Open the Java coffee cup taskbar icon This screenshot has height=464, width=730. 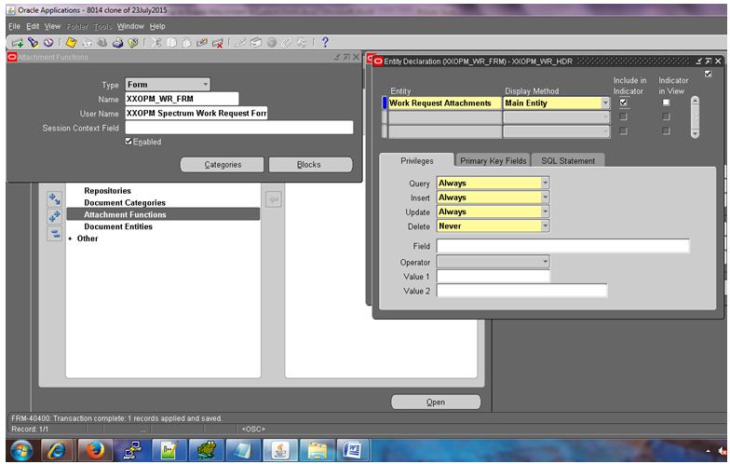(x=280, y=451)
